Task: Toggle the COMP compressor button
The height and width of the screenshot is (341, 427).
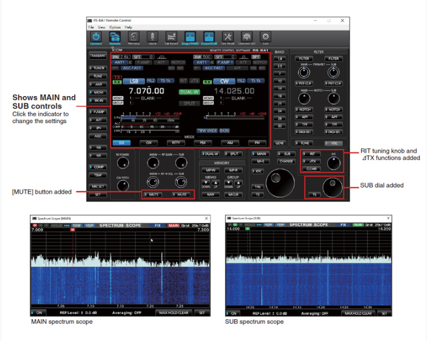Action: point(98,167)
